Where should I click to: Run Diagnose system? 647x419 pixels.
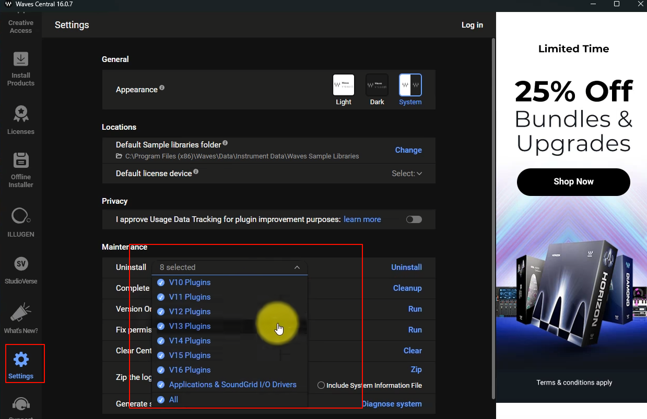tap(392, 403)
